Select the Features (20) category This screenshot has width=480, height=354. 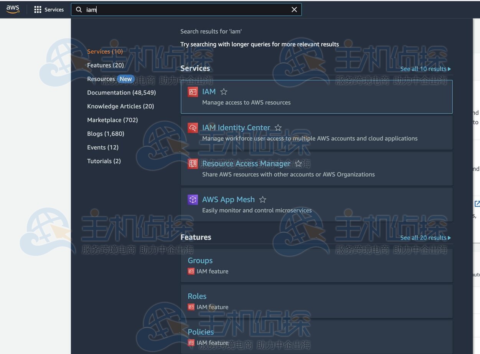[x=106, y=65]
